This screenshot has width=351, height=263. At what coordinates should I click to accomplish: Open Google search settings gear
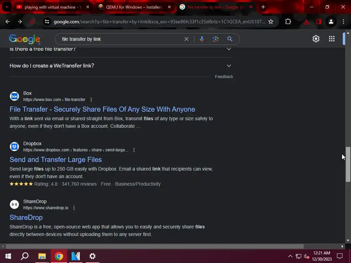pyautogui.click(x=316, y=39)
